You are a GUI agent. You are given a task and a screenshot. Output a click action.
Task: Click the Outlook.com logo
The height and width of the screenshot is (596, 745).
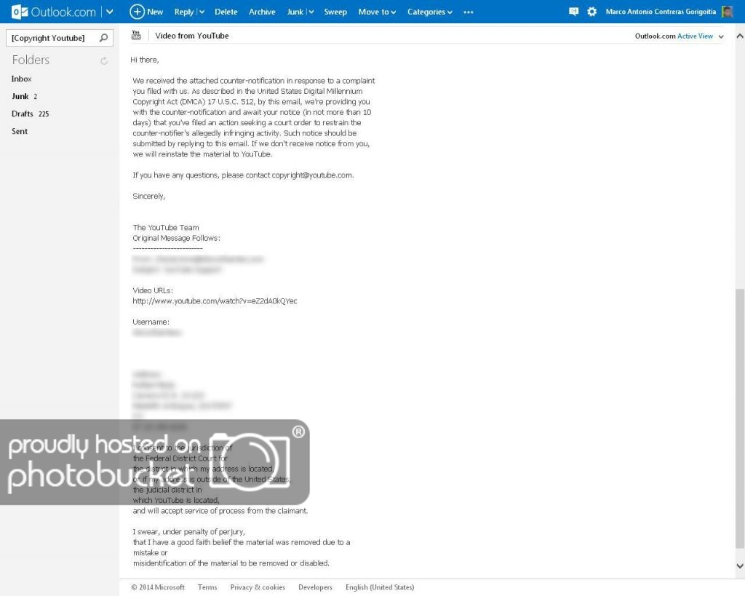point(54,12)
